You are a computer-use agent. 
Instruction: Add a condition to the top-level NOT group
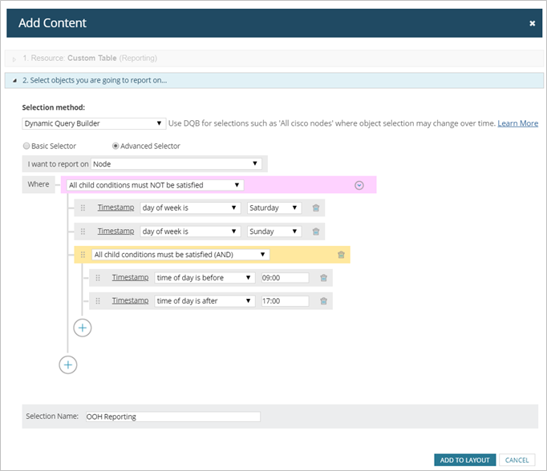click(x=68, y=364)
